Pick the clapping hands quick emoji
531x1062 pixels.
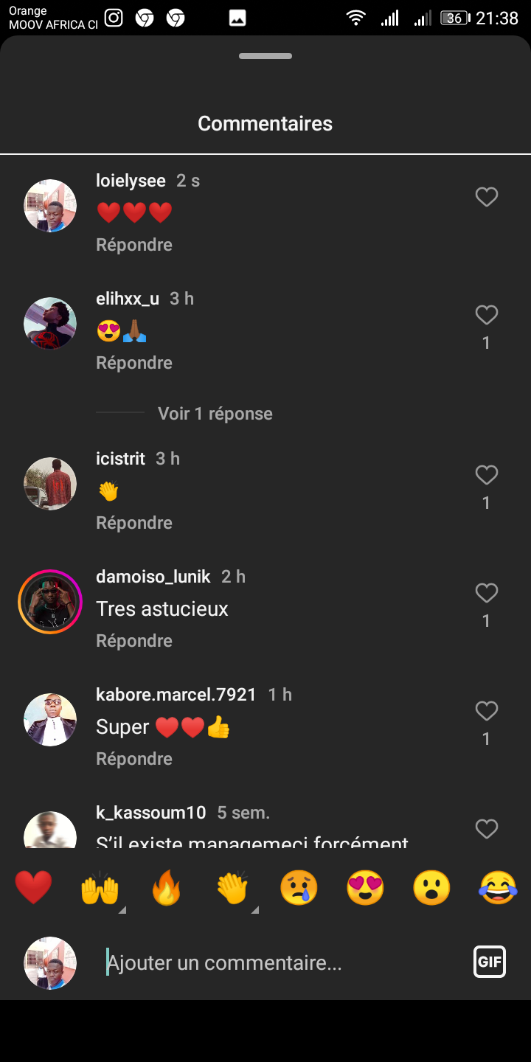point(232,887)
